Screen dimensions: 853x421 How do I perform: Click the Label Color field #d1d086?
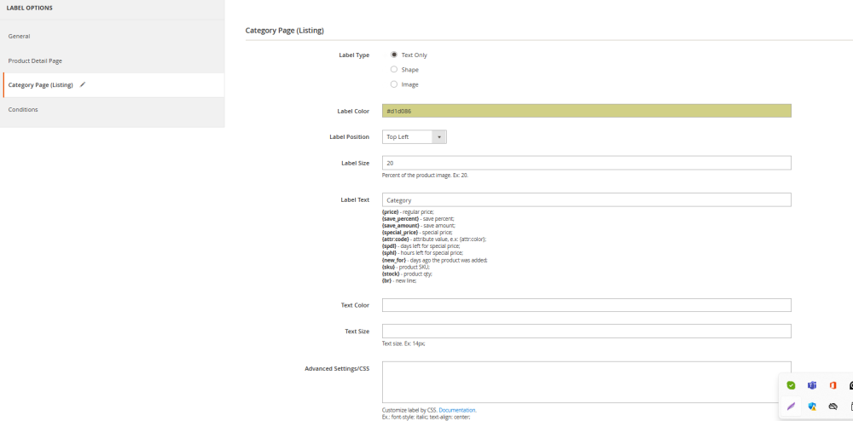click(587, 111)
